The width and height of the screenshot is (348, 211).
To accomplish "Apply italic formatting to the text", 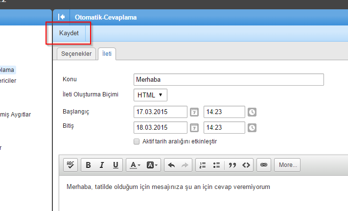I will (x=102, y=165).
